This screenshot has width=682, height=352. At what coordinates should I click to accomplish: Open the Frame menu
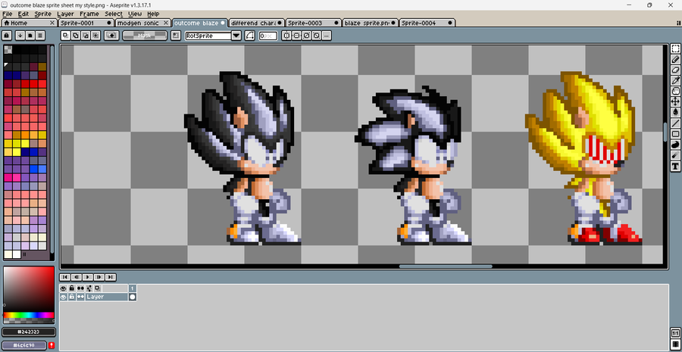[x=89, y=14]
